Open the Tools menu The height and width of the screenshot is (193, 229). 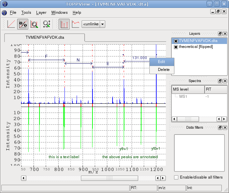click(x=26, y=12)
